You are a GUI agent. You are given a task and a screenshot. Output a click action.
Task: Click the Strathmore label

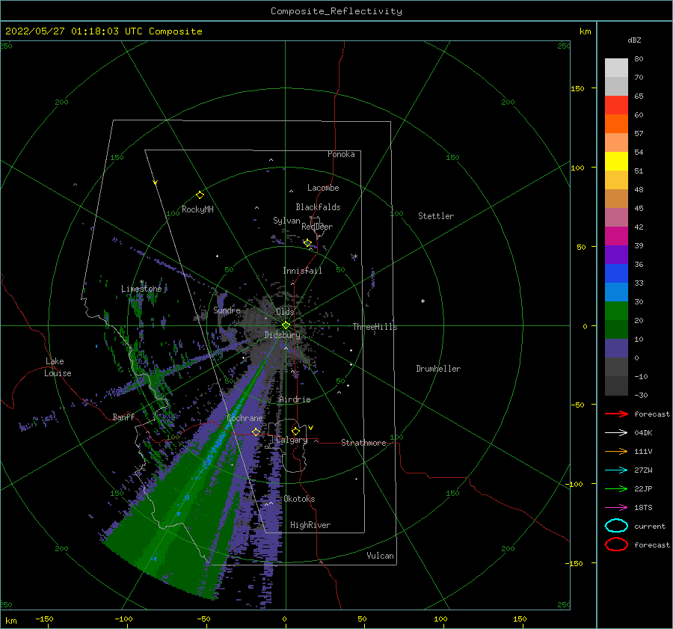363,443
